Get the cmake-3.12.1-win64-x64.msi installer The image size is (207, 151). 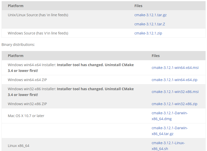point(175,68)
